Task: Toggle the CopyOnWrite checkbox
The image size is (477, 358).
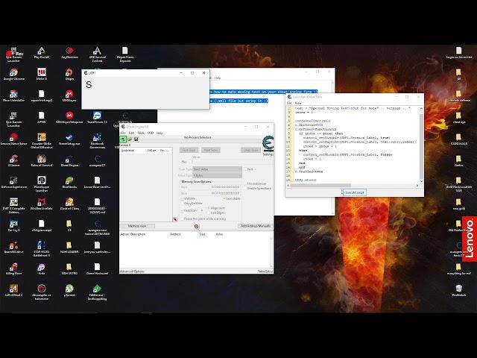Action: click(x=182, y=204)
